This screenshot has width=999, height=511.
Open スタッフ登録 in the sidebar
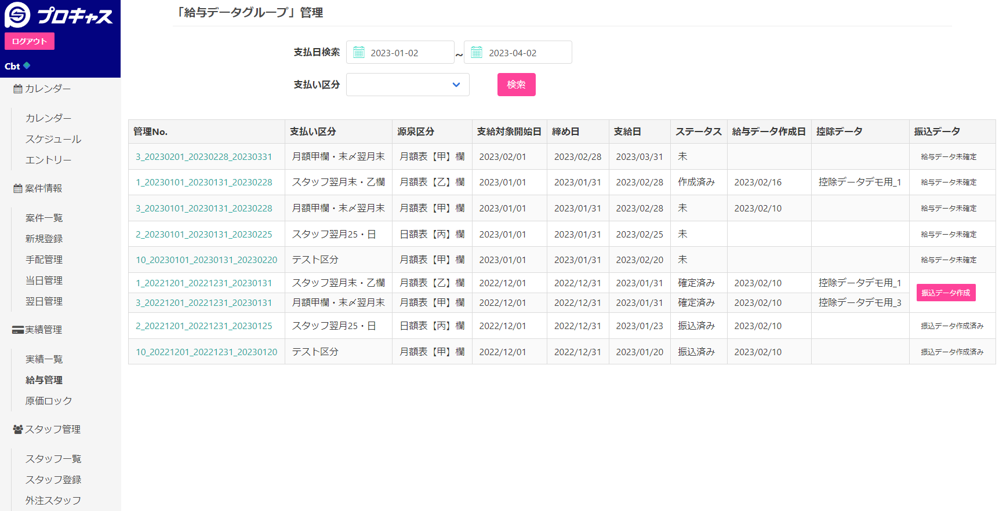53,480
